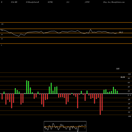Click the longest red bar reaching -100

[100, 104]
